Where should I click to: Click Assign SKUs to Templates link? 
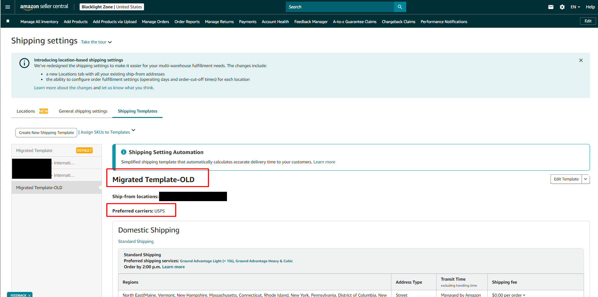(105, 132)
